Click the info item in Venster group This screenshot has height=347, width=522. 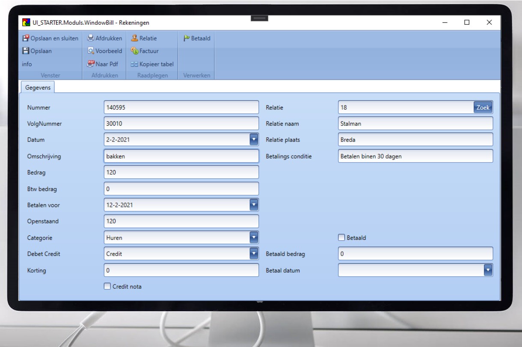pos(27,64)
